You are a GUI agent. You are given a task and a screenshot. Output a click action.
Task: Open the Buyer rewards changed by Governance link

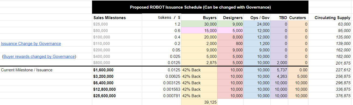(x=39, y=57)
